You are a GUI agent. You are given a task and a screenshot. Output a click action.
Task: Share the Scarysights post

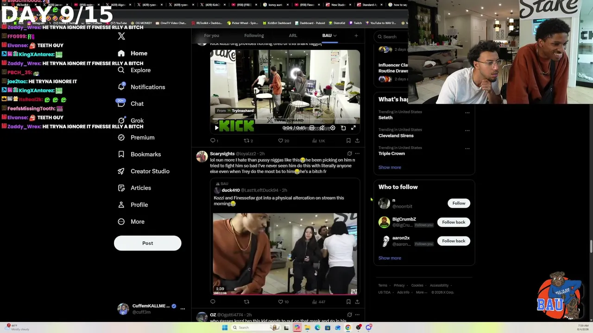coord(357,302)
